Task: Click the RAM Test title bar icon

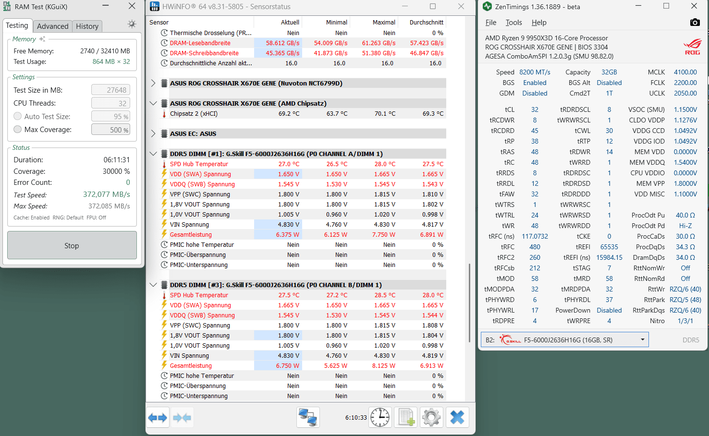Action: pos(7,7)
